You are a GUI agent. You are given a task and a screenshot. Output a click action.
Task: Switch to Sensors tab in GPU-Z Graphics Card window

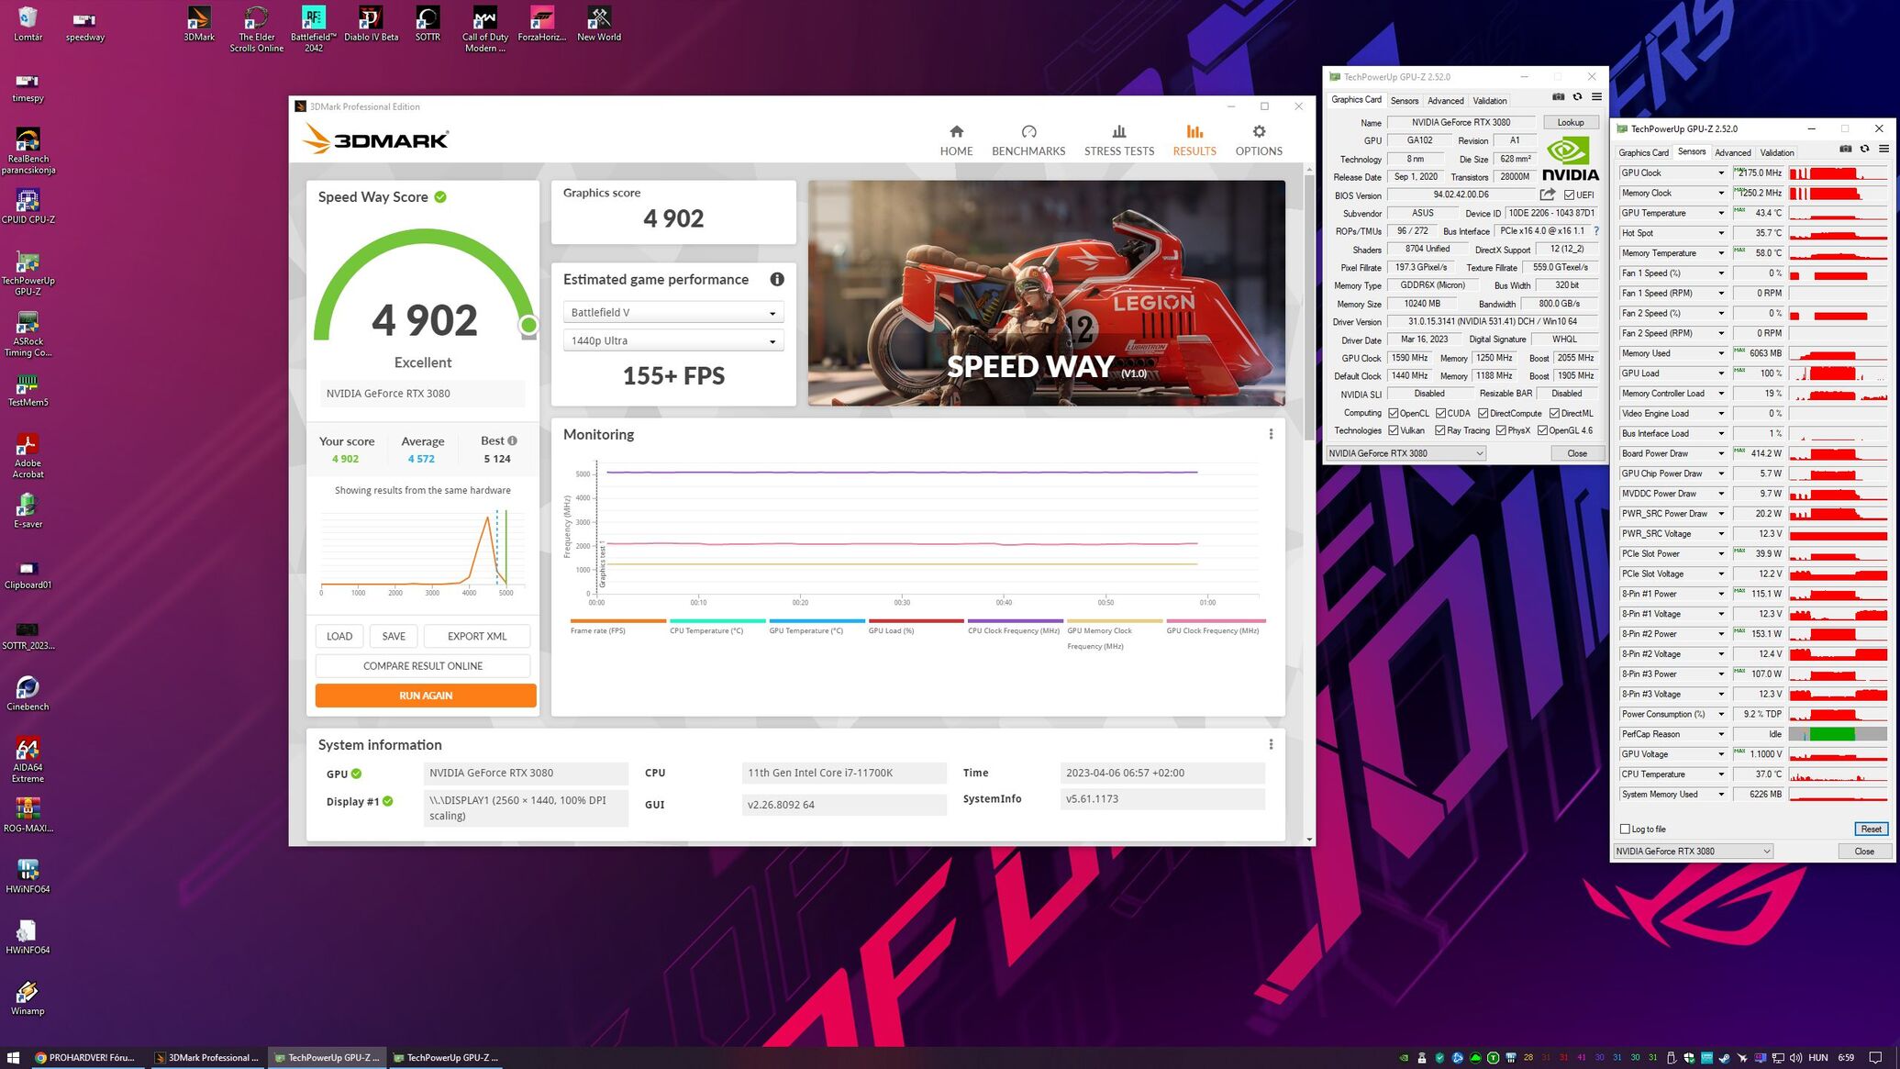tap(1404, 101)
